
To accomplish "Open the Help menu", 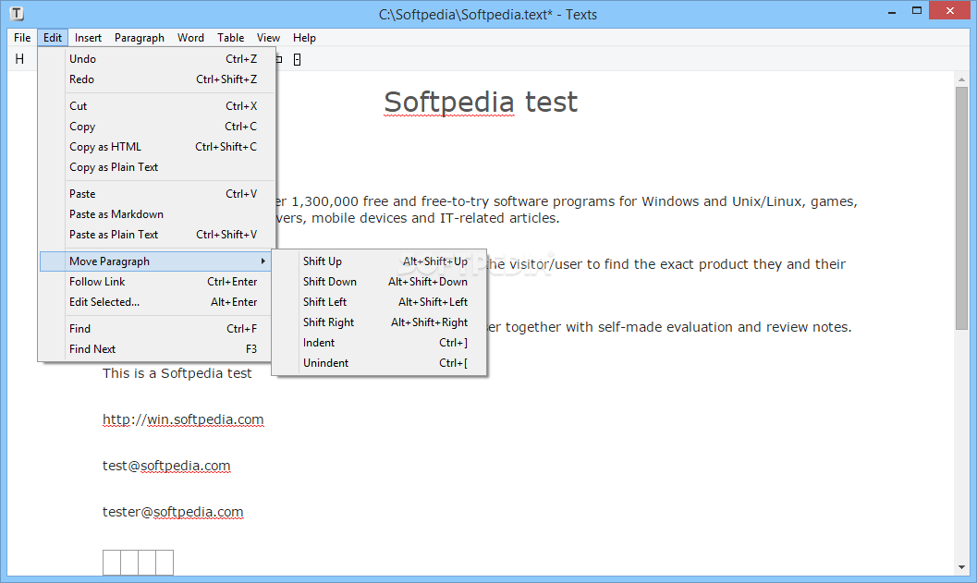I will click(304, 37).
